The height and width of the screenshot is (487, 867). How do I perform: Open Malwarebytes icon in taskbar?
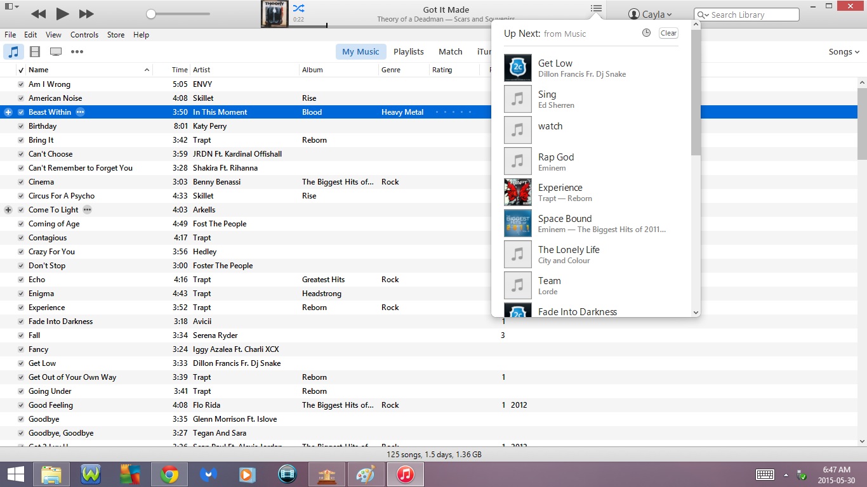(209, 474)
